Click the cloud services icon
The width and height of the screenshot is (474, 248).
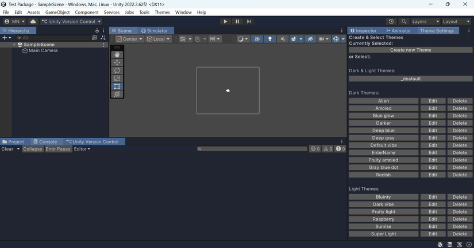coord(33,21)
